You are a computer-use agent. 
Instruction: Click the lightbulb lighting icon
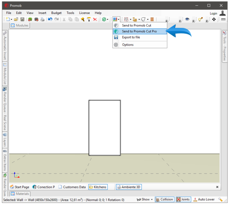[200, 19]
